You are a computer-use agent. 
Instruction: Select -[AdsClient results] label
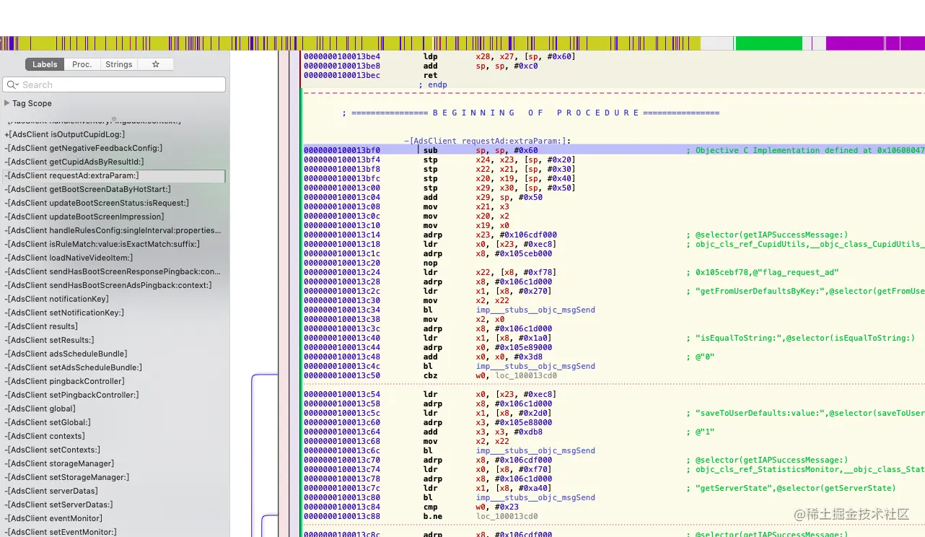41,326
